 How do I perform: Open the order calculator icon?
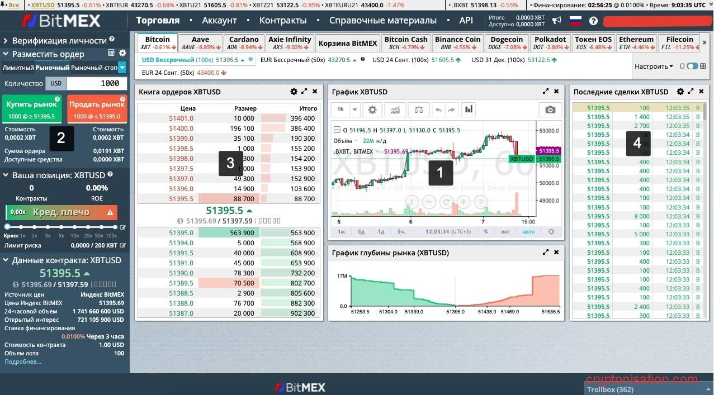coord(111,54)
